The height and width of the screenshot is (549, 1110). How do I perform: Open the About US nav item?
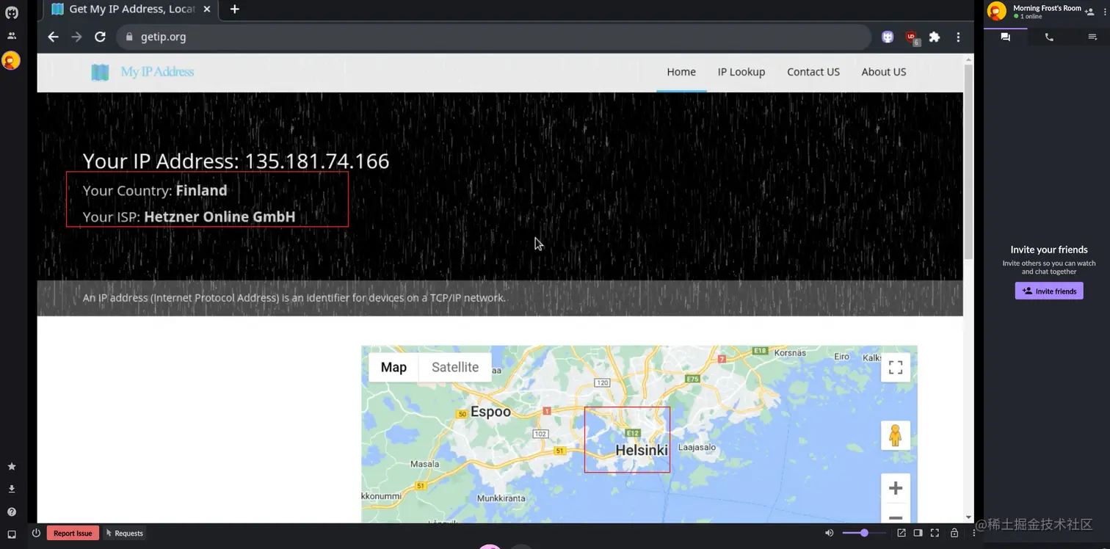[884, 72]
